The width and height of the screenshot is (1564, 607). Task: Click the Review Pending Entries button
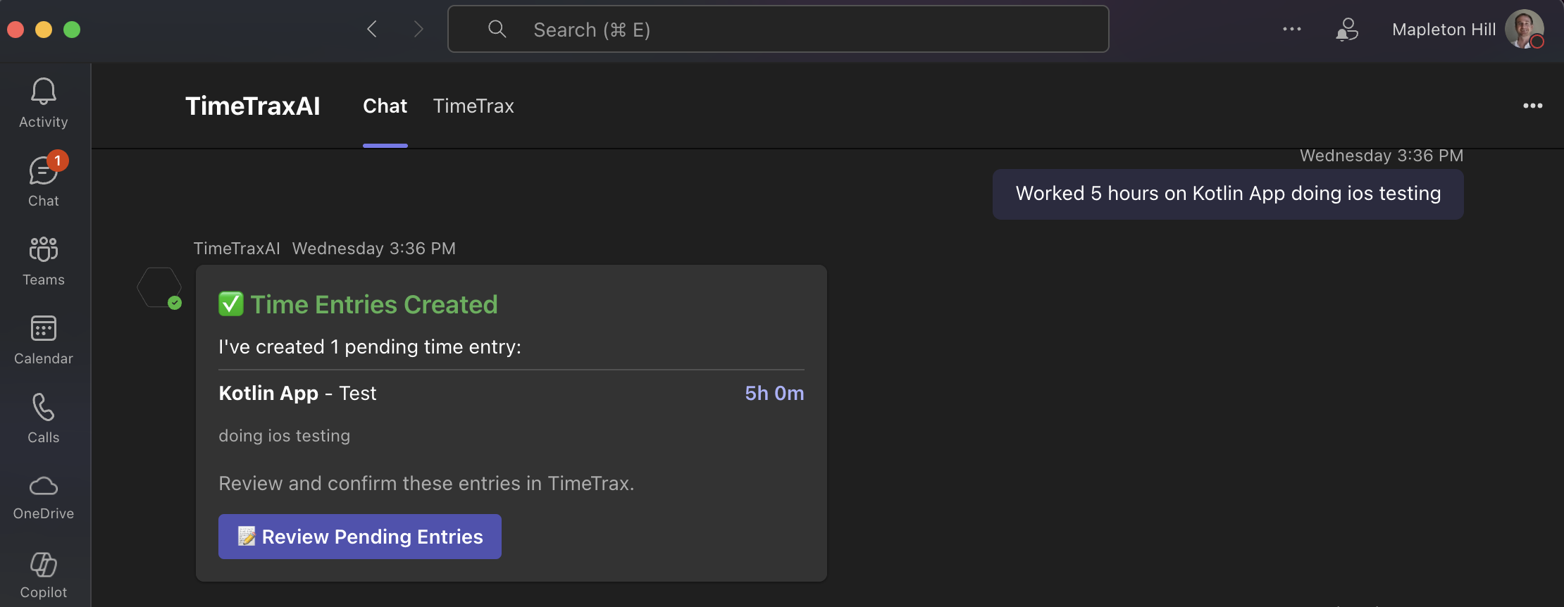coord(359,536)
